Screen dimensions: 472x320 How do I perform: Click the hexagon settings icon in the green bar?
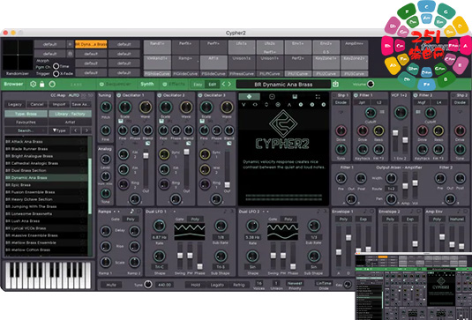tap(34, 85)
